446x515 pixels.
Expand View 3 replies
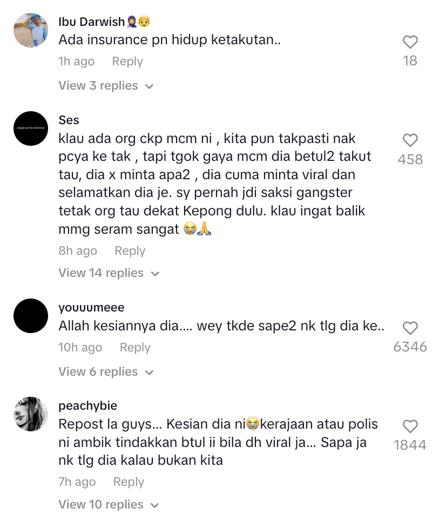(106, 86)
